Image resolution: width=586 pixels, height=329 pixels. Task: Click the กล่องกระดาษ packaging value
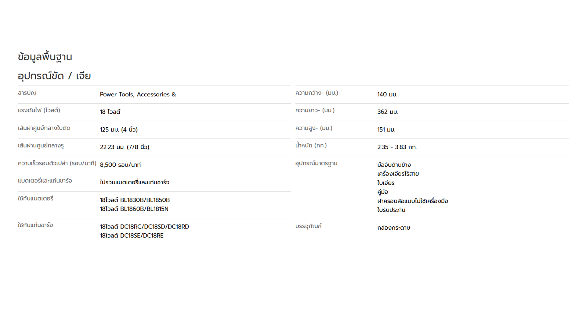[394, 228]
